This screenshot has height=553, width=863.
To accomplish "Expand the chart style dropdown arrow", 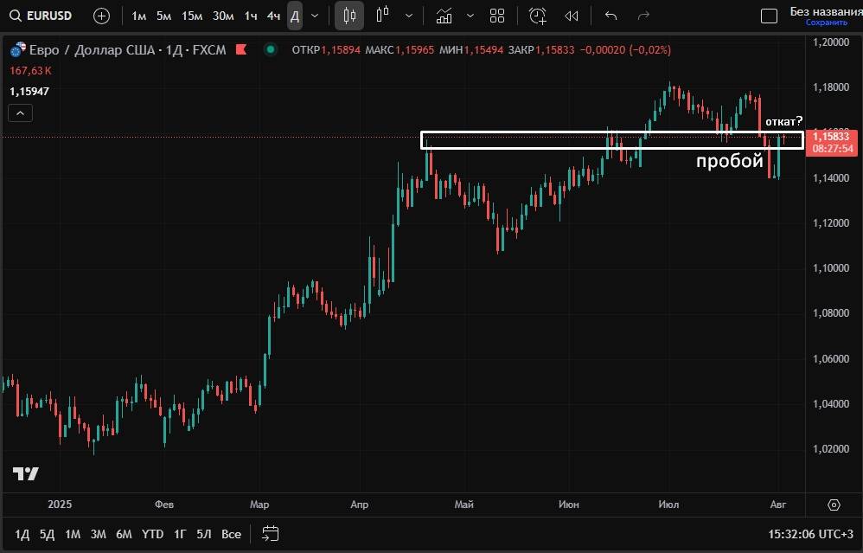I will (409, 16).
